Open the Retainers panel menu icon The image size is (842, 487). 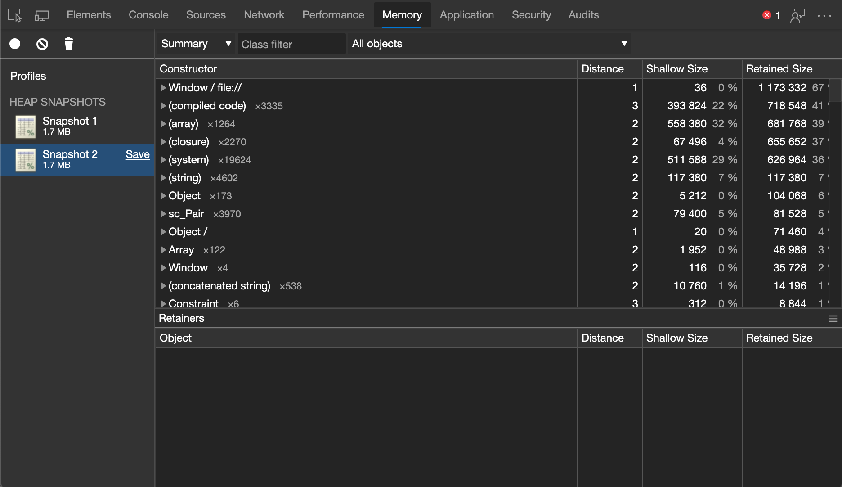[x=833, y=319]
